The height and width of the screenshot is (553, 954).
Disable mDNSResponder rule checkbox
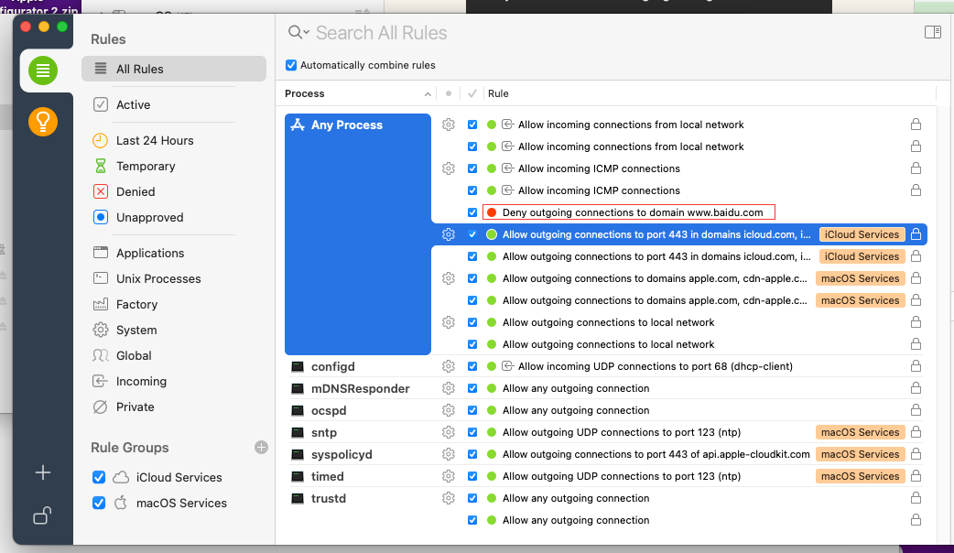472,388
